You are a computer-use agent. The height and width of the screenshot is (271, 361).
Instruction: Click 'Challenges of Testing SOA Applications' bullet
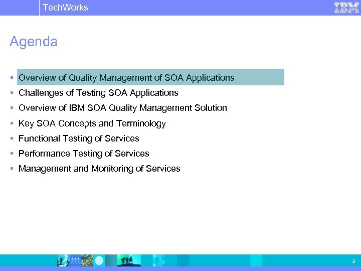click(98, 93)
